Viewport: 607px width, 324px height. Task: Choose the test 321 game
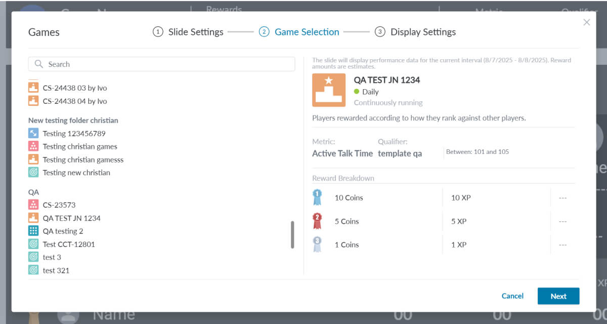pos(56,270)
